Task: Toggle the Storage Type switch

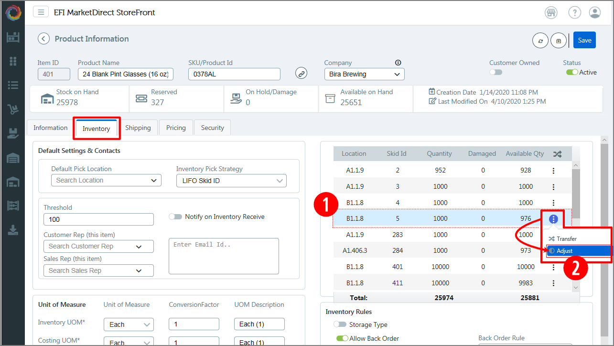Action: tap(340, 324)
